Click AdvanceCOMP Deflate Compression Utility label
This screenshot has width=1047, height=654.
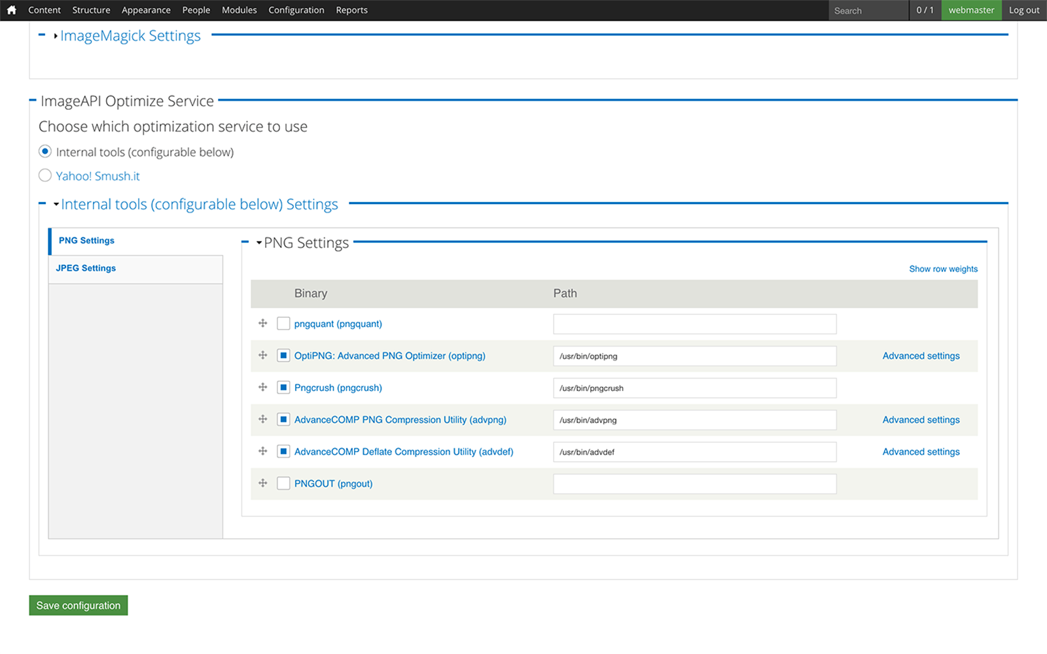pos(404,452)
